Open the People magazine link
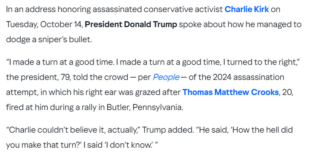The image size is (310, 153). [166, 77]
